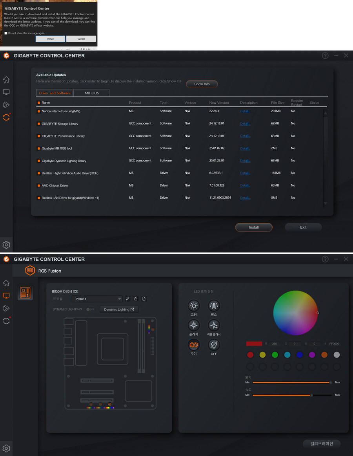The height and width of the screenshot is (456, 353).
Task: Check "Do not show this message again"
Action: coord(6,33)
